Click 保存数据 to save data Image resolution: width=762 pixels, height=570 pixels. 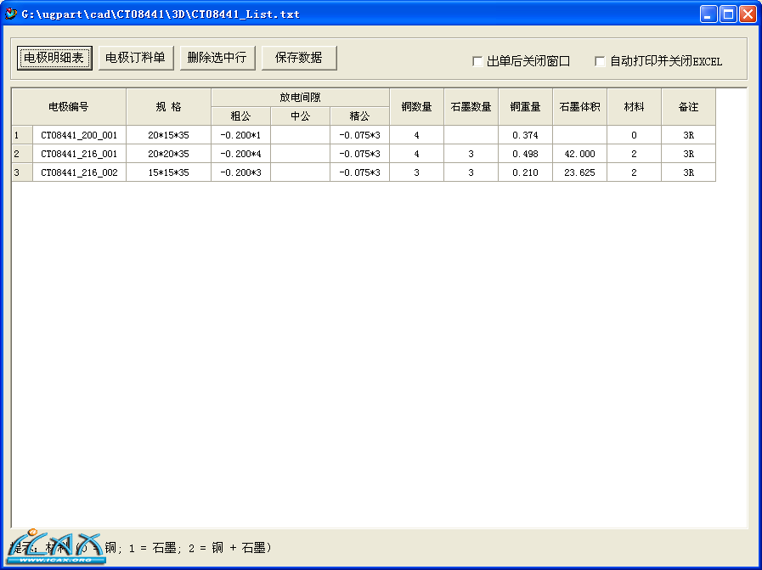pos(299,58)
